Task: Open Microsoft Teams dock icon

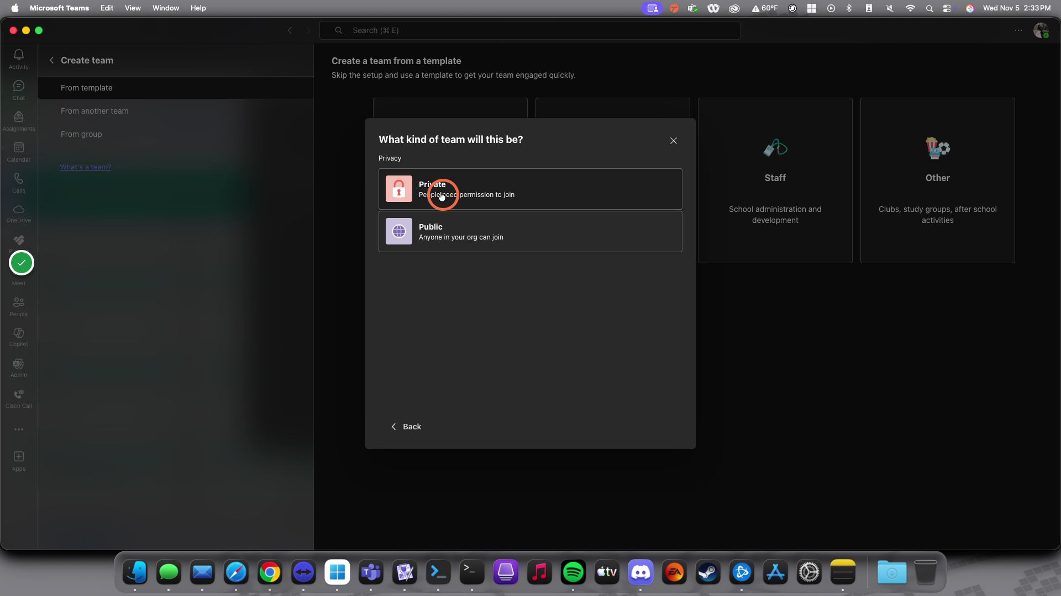Action: (371, 572)
